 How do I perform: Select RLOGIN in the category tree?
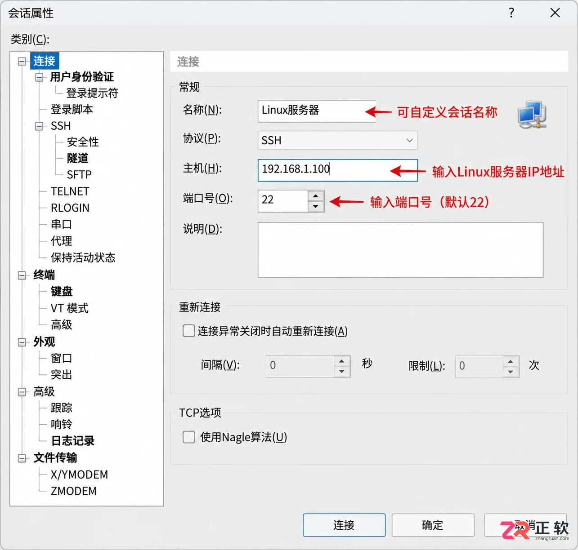[x=70, y=208]
